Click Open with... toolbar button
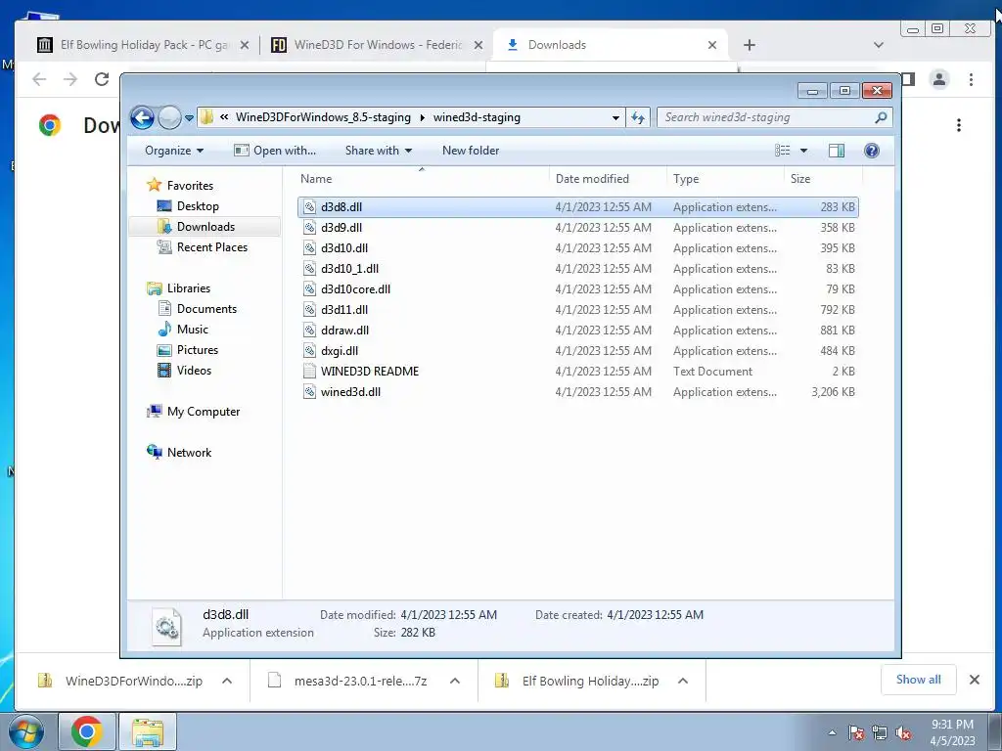Screen dimensions: 1002x751 (275, 151)
